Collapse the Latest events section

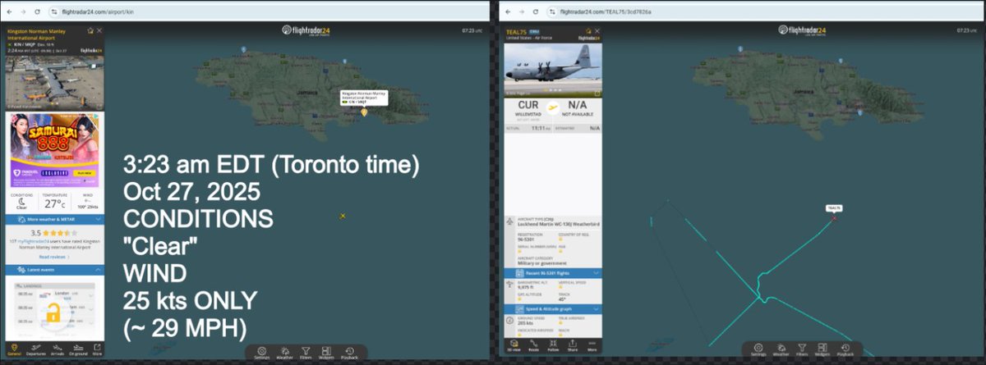[54, 270]
